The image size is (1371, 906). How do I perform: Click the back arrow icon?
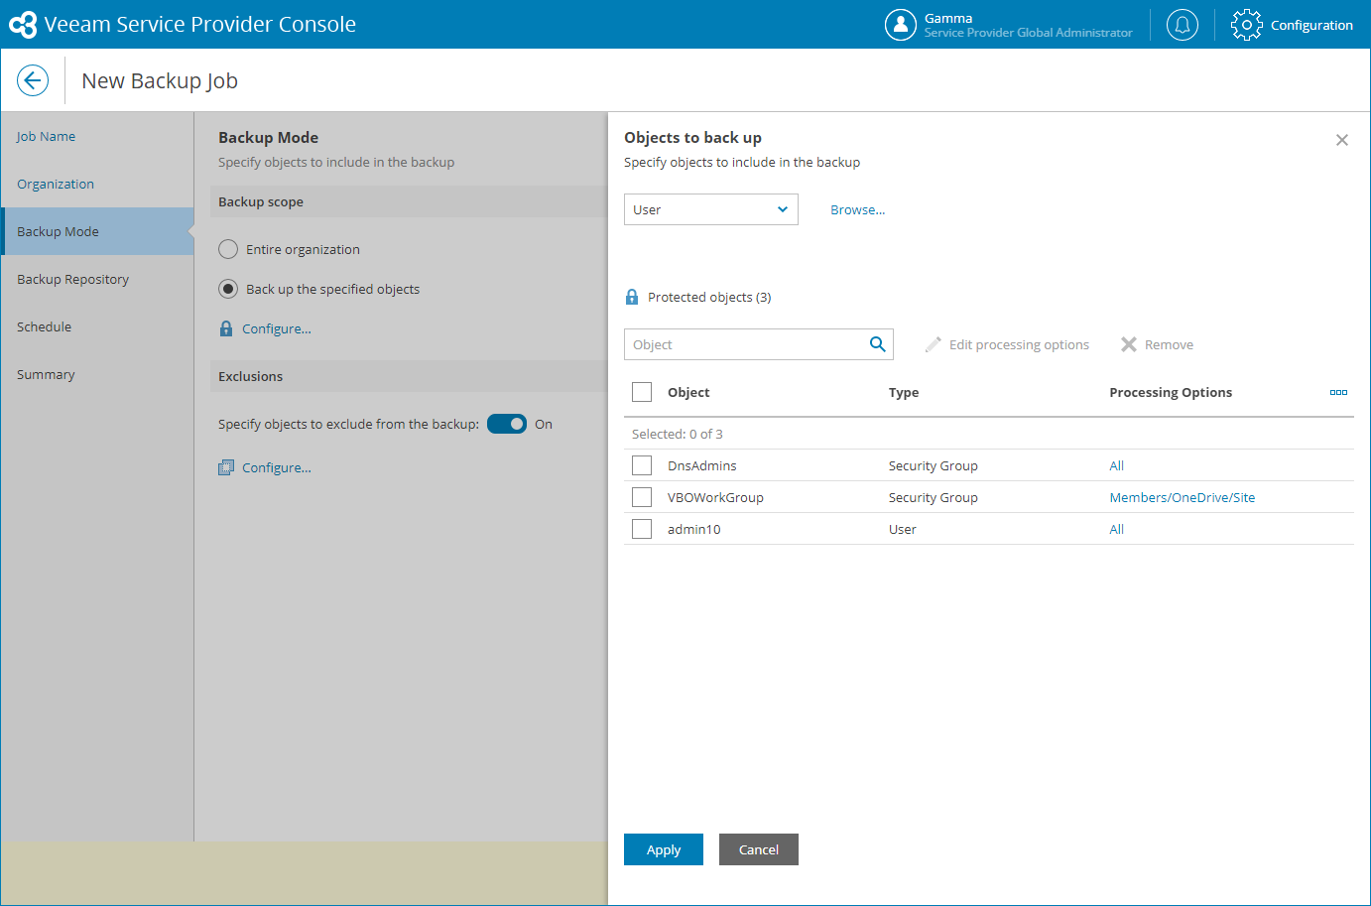pos(33,80)
